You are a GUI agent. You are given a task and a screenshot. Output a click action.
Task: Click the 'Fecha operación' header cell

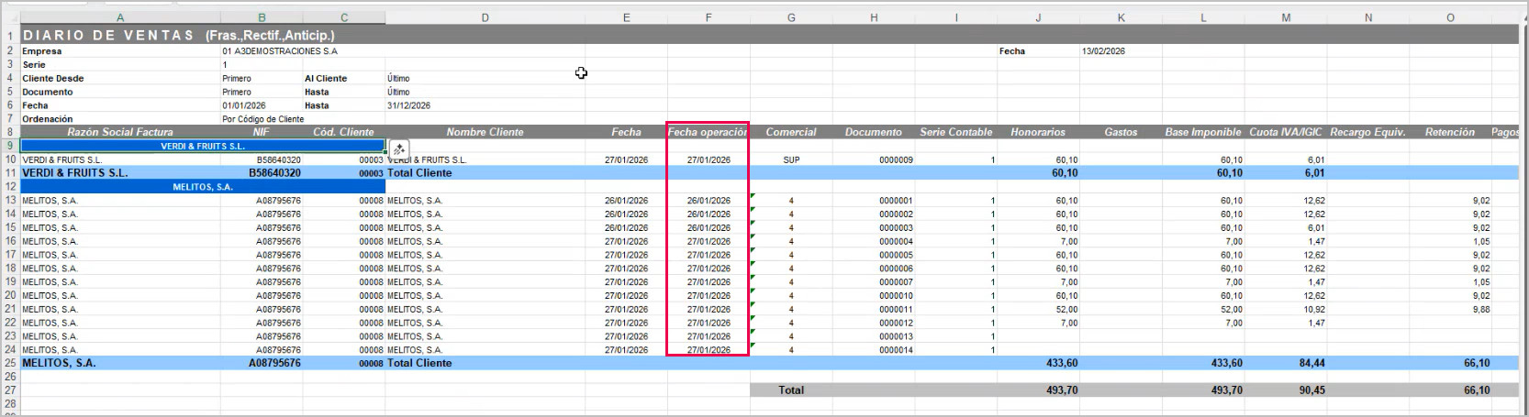[x=708, y=132]
